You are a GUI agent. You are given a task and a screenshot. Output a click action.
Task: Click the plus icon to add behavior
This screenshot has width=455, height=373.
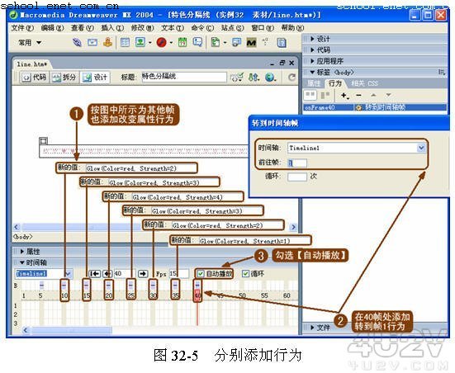[x=344, y=95]
